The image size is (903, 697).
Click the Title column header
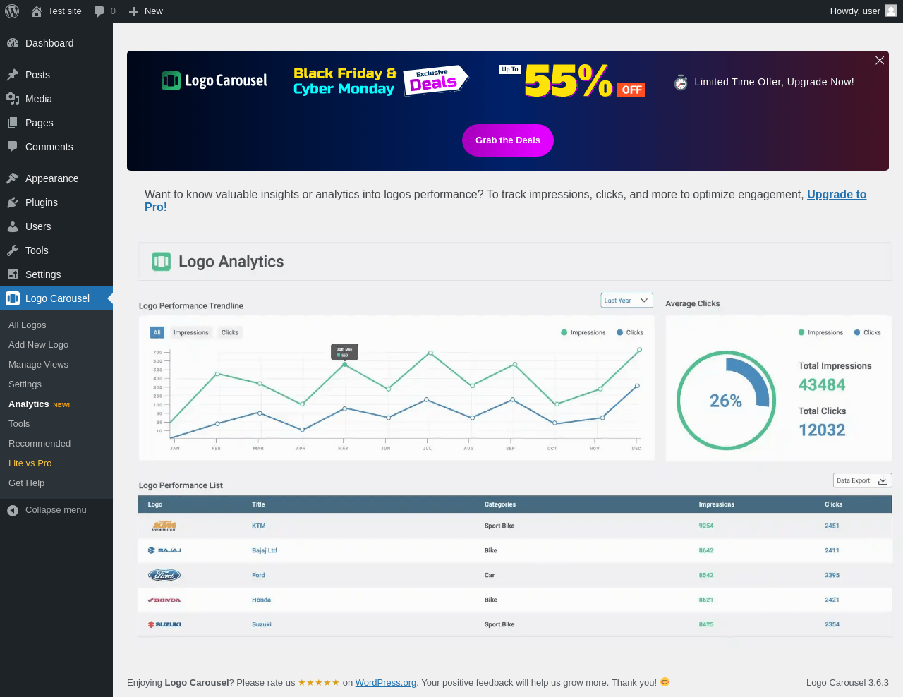click(259, 504)
